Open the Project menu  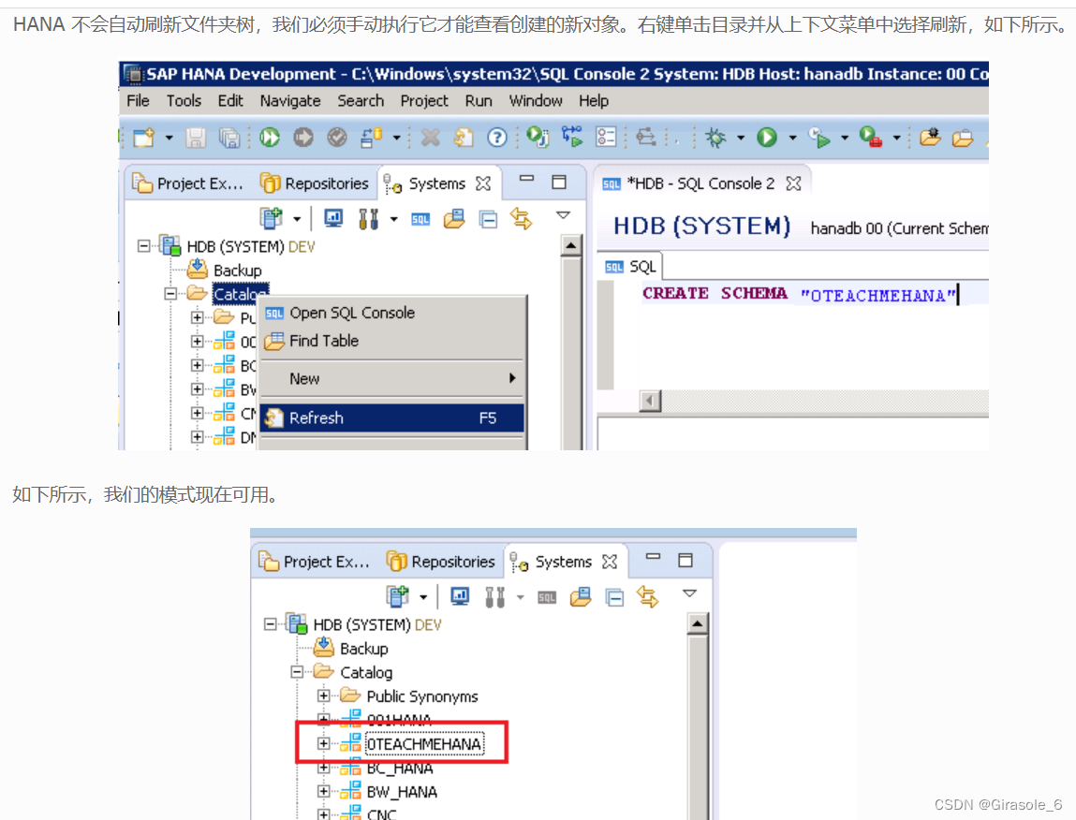pos(424,101)
